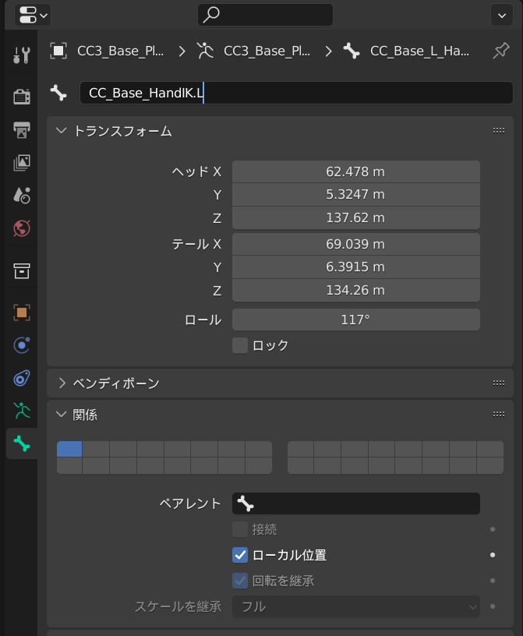
Task: Select the orange Object Properties icon
Action: coord(21,313)
